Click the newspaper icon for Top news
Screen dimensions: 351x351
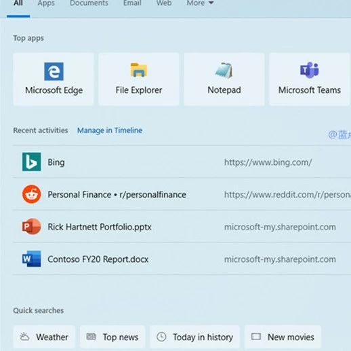pos(91,337)
